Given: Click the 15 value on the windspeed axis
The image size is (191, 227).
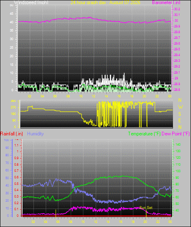Looking at the screenshot, I should 11,65.
